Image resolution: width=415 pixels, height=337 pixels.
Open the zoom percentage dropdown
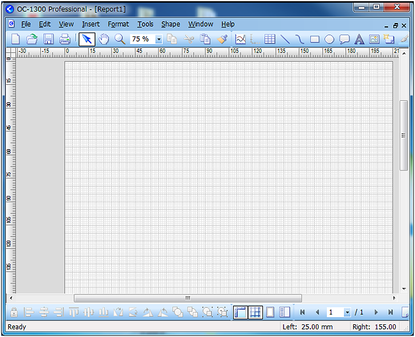(x=159, y=40)
